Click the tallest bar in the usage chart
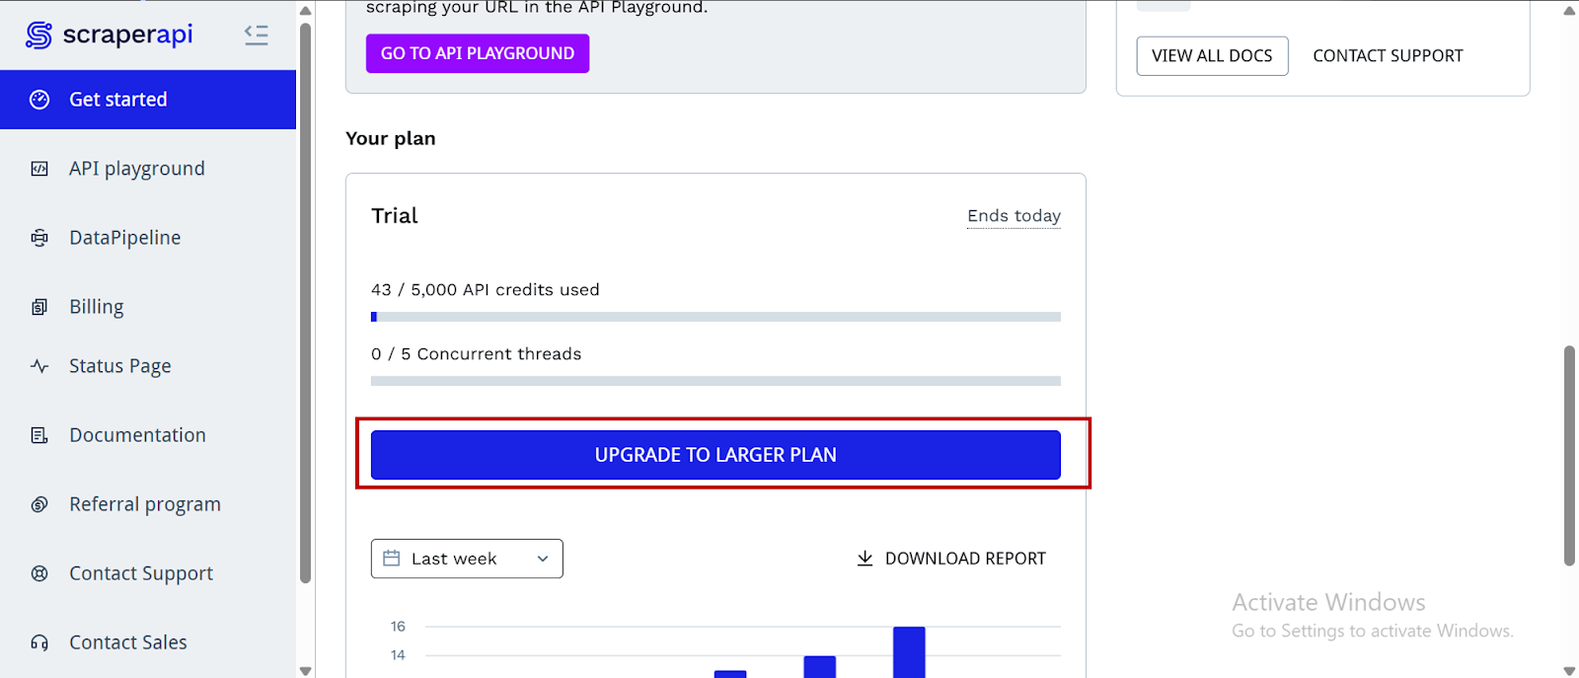The height and width of the screenshot is (678, 1579). (x=909, y=652)
